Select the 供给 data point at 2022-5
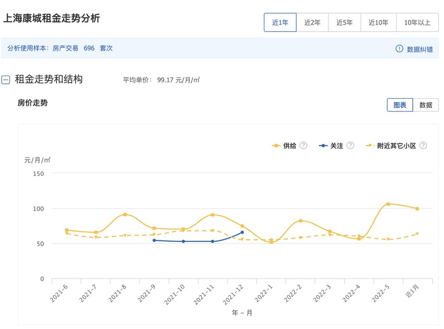 coord(388,204)
